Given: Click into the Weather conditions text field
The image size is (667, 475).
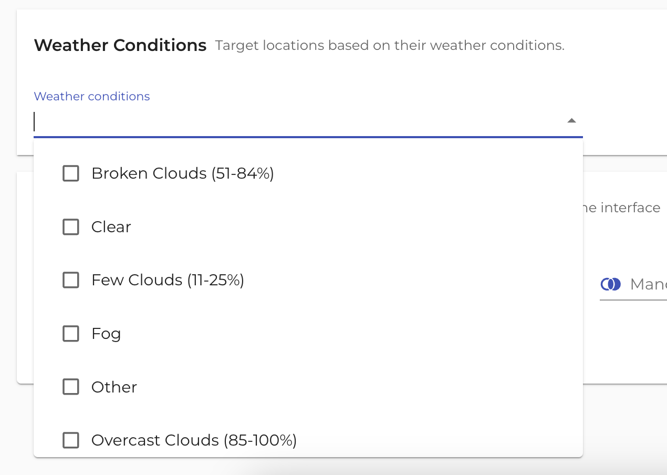Looking at the screenshot, I should coord(294,121).
